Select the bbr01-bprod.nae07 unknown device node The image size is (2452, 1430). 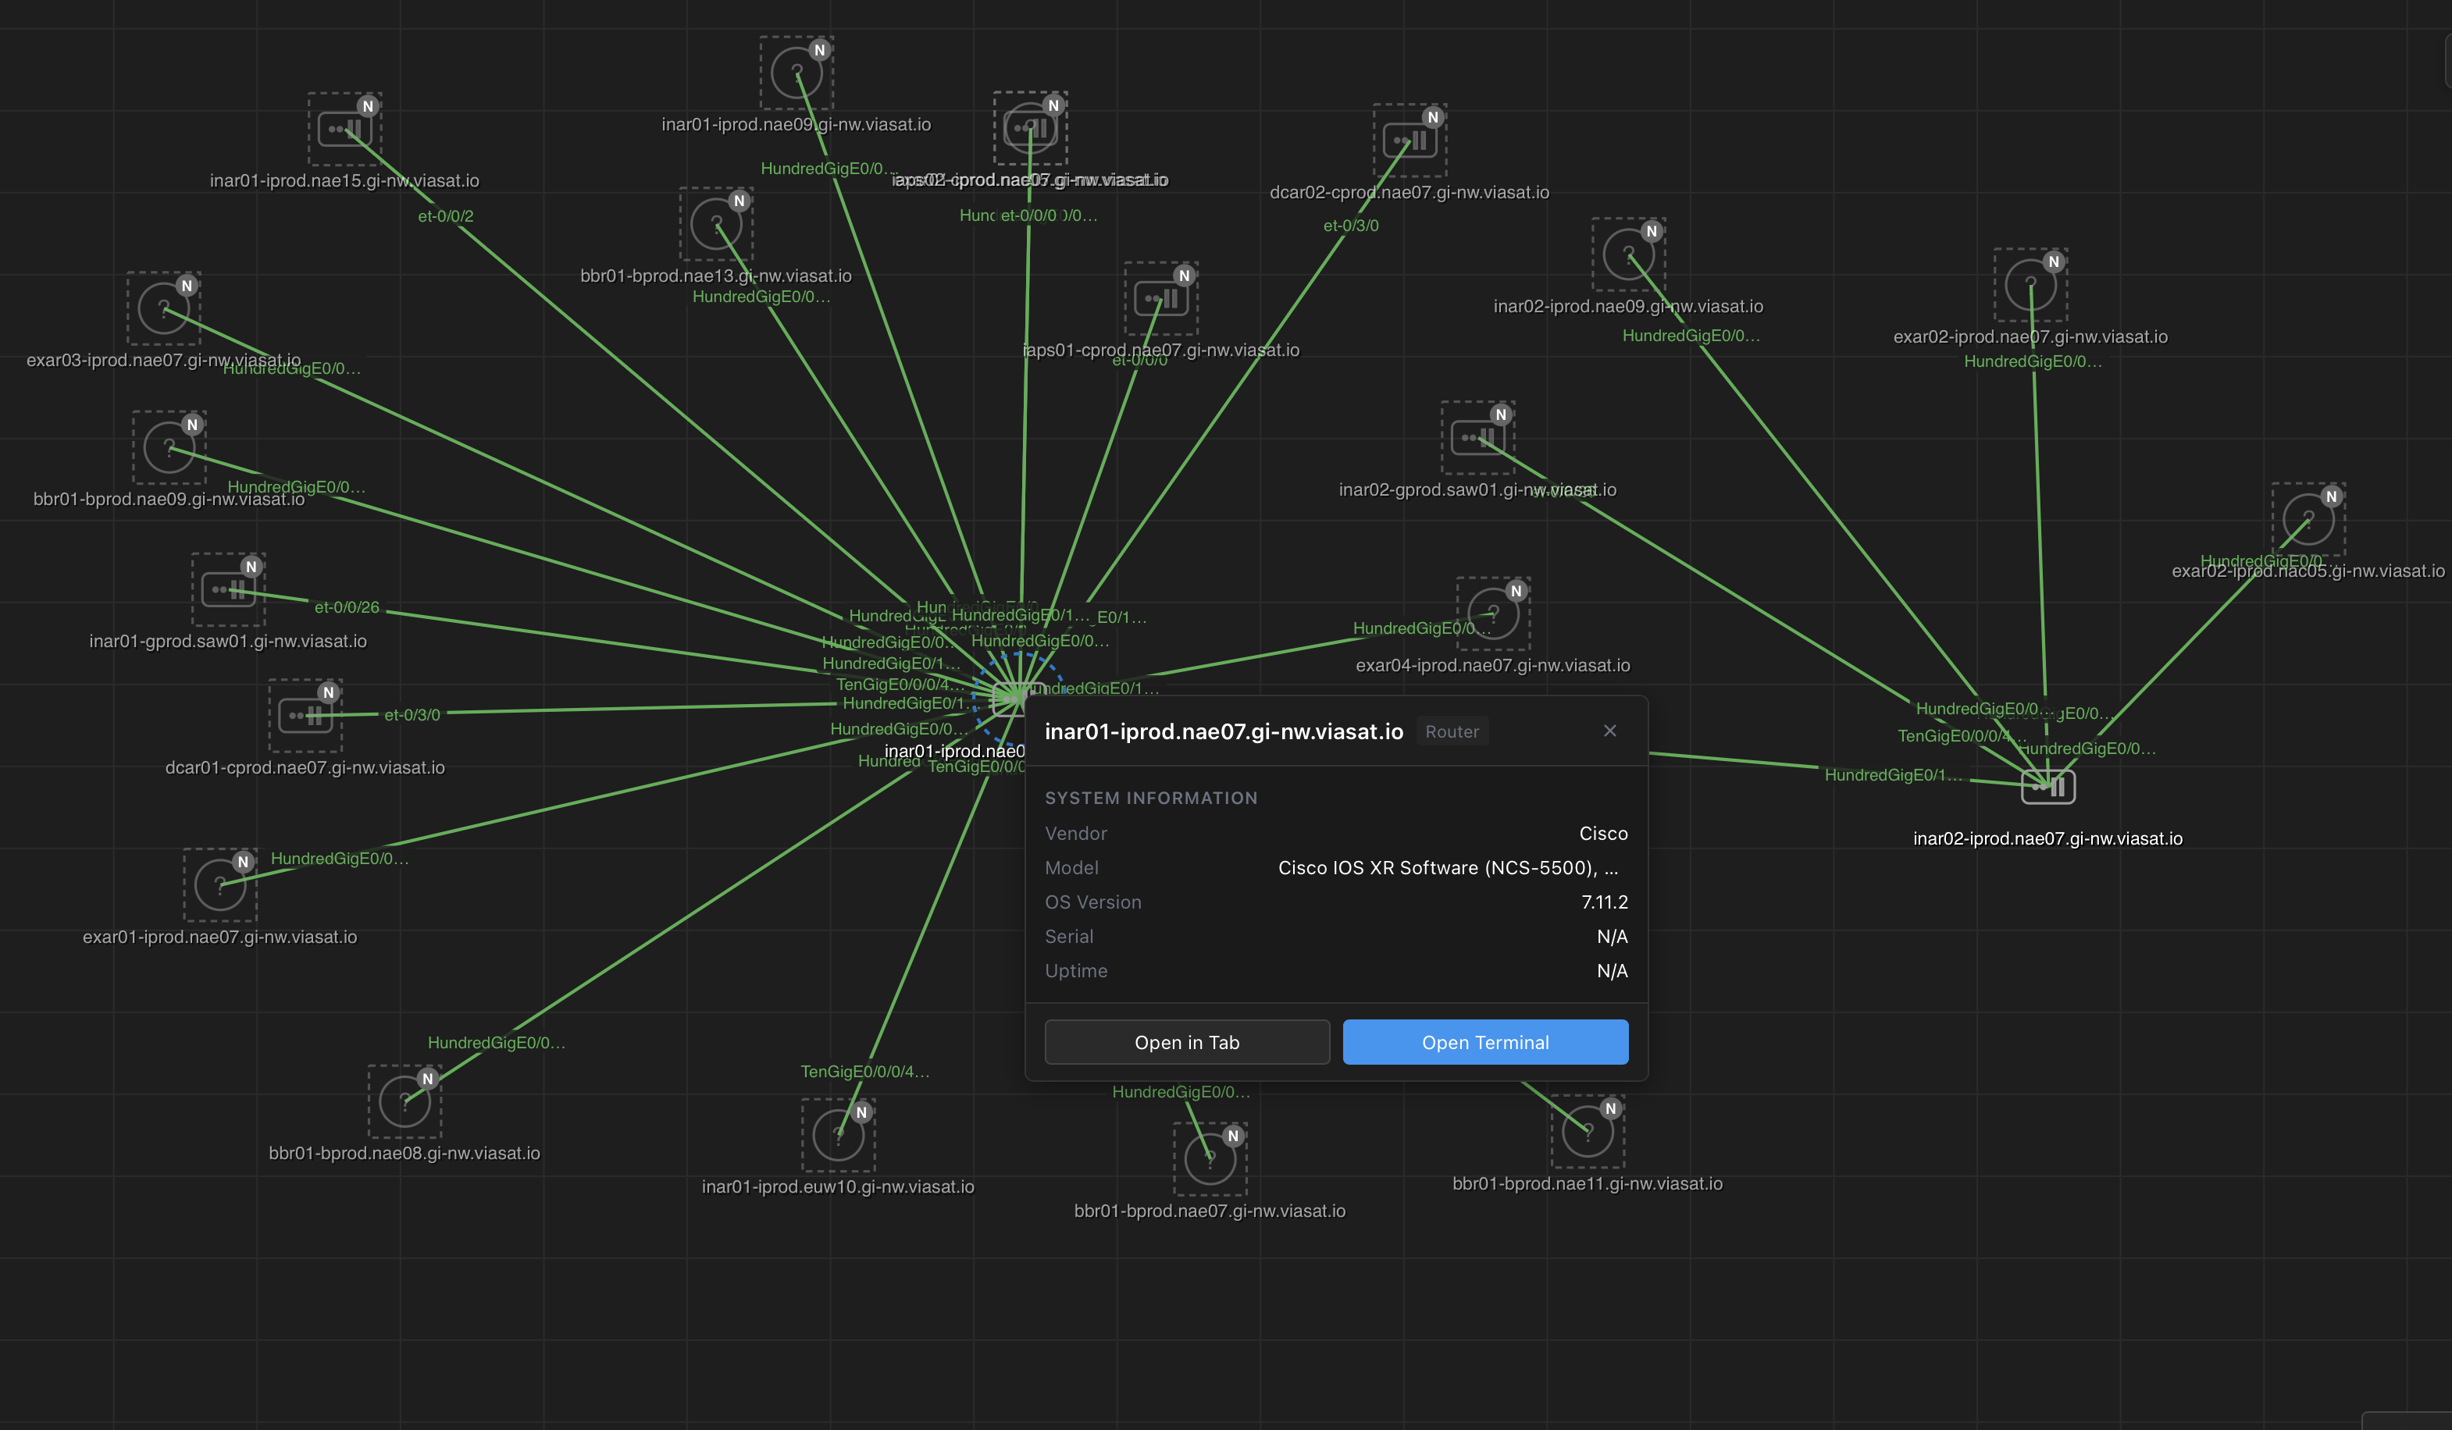(1210, 1158)
